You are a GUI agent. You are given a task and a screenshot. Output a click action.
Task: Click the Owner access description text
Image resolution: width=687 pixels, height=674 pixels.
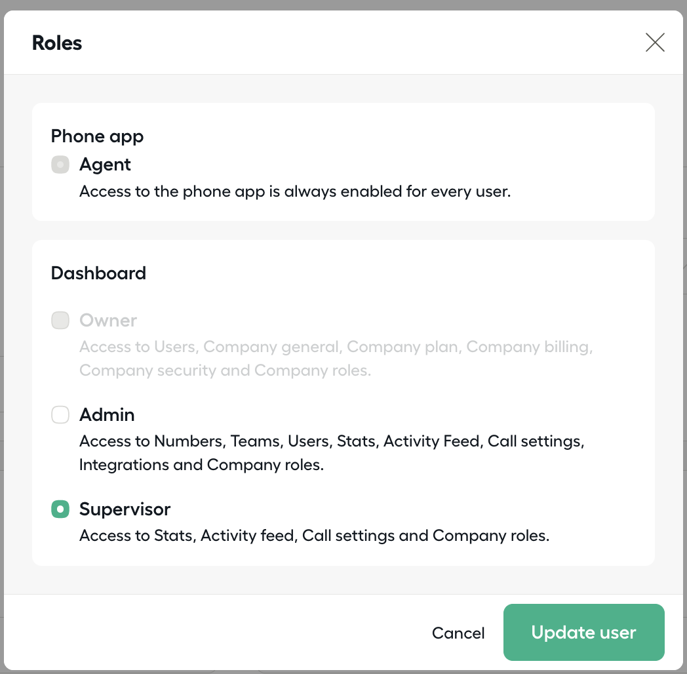click(x=336, y=359)
